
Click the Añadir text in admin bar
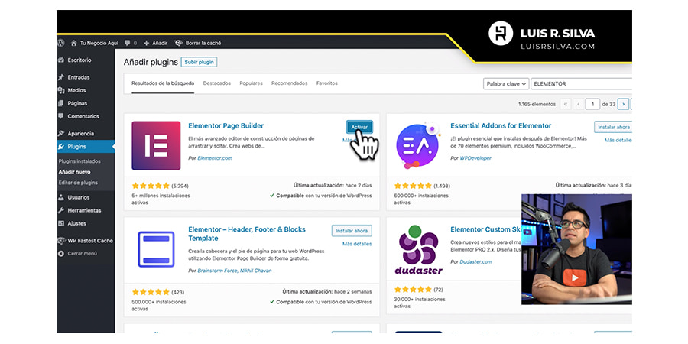pyautogui.click(x=160, y=43)
